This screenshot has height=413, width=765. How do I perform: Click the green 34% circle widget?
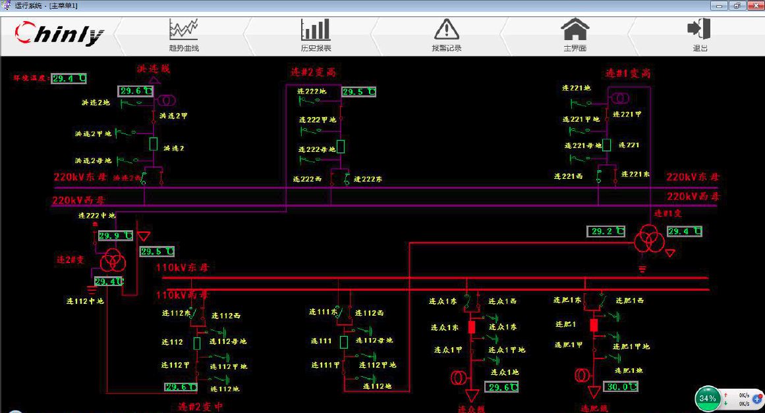708,399
